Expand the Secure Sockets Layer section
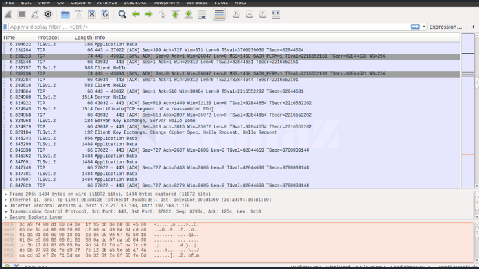 (x=5, y=217)
